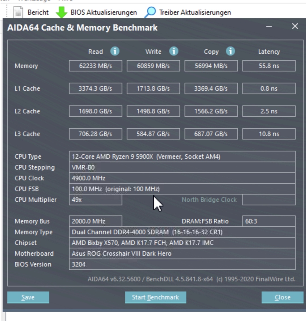Select L2 Cache latency 2.5 ns
The height and width of the screenshot is (321, 306).
[x=269, y=111]
